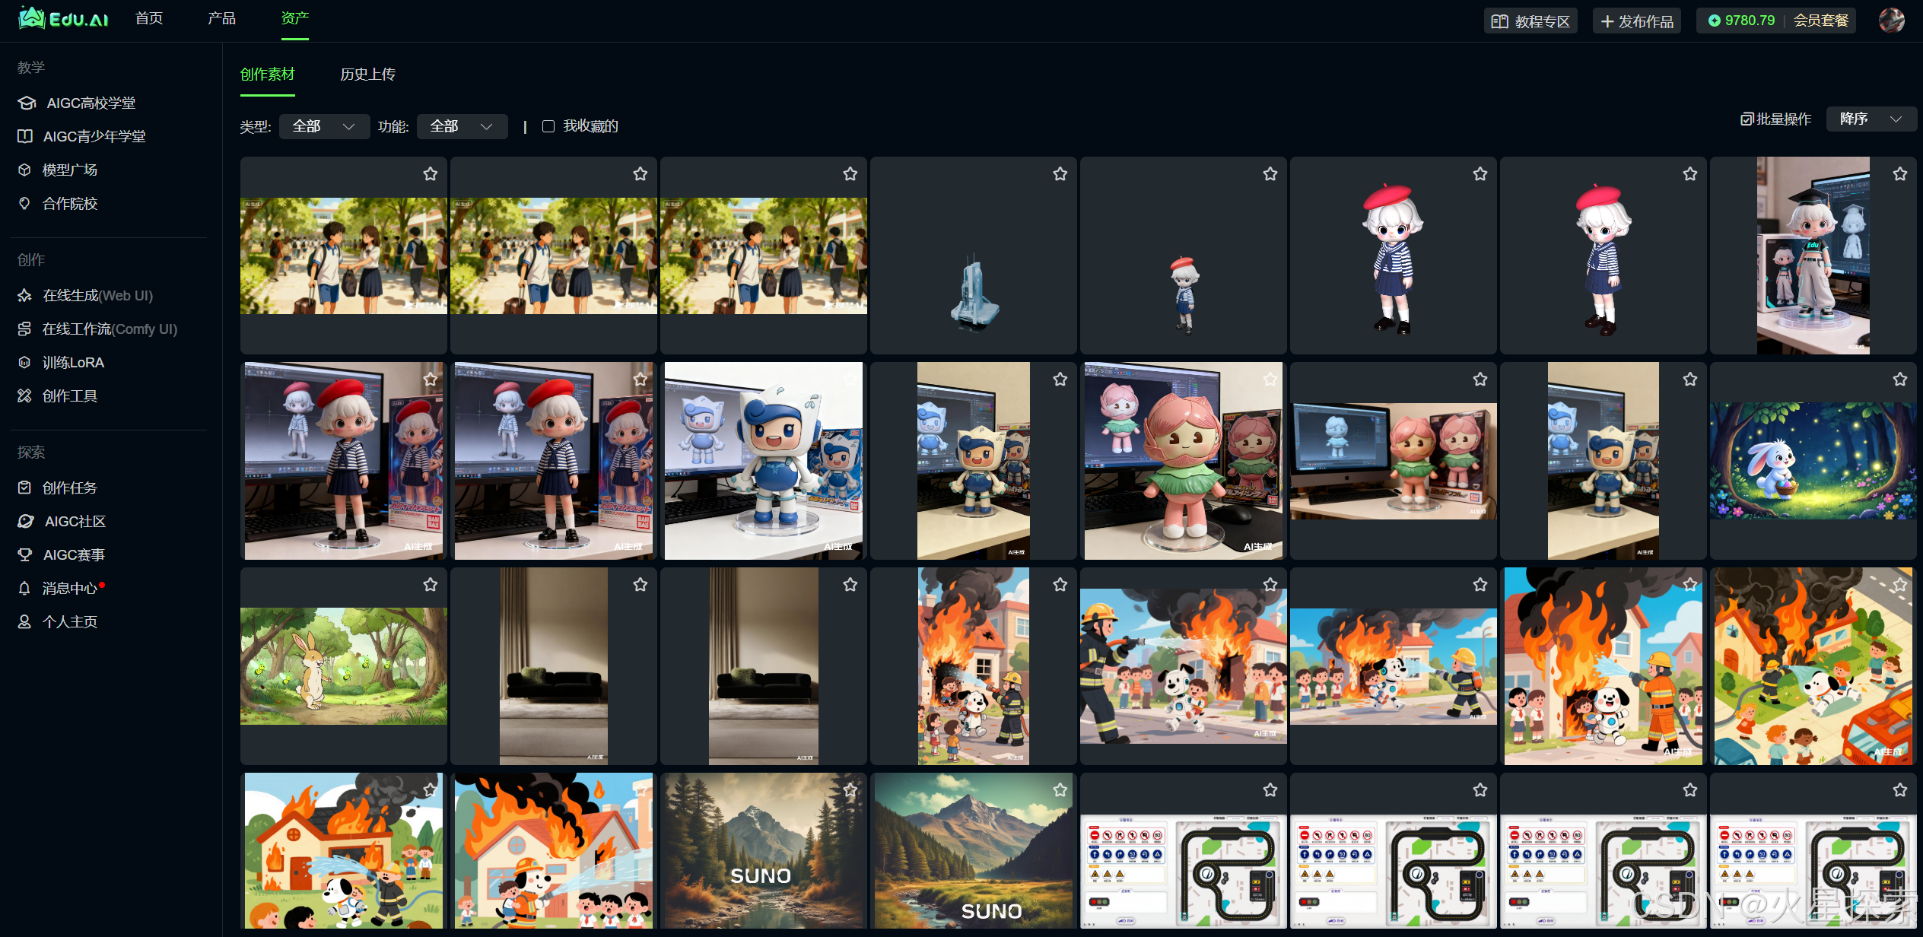Image resolution: width=1923 pixels, height=937 pixels.
Task: Switch to 历史上传 tab
Action: point(367,75)
